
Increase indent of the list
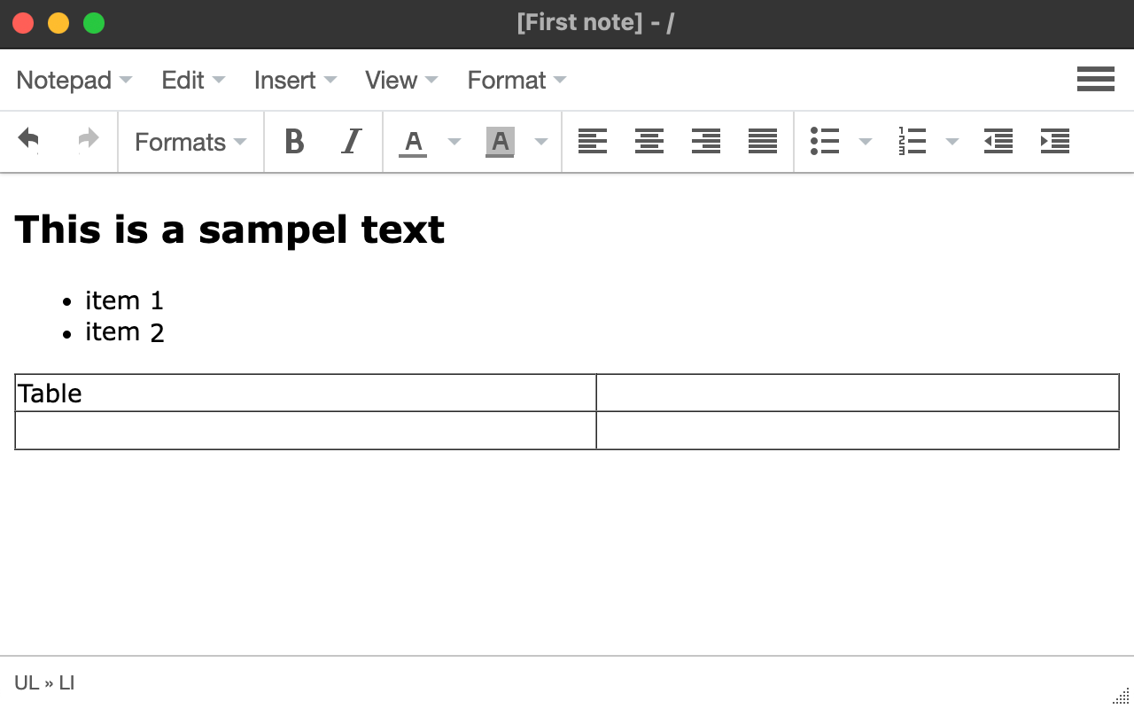click(1055, 141)
